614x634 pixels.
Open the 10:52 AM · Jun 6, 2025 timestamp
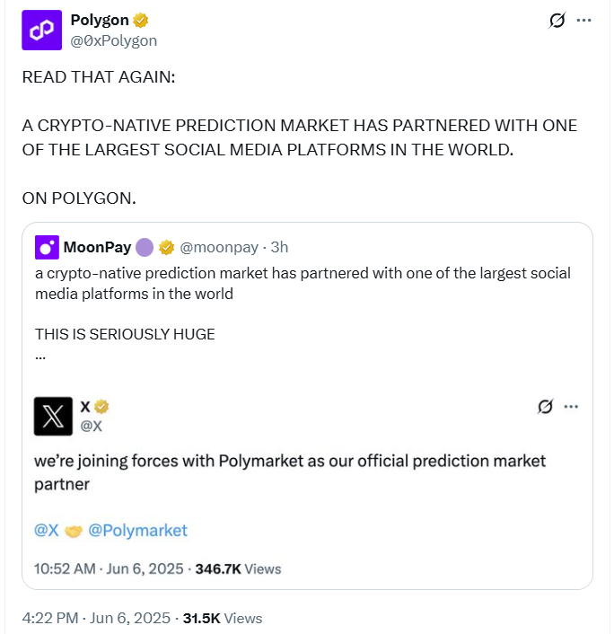110,568
